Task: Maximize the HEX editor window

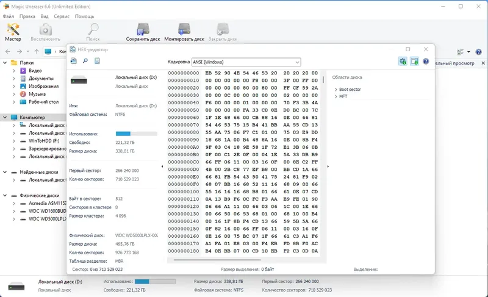Action: tap(407, 49)
